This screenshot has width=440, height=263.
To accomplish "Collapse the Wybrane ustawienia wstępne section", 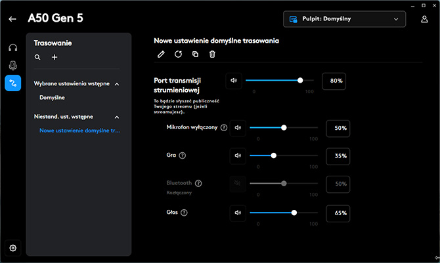I will pos(117,84).
